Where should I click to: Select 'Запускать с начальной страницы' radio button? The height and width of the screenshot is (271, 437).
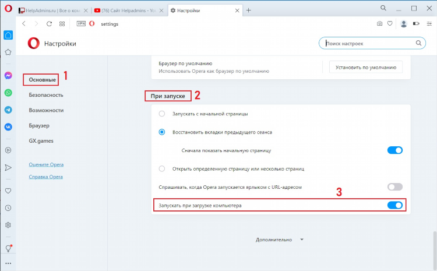click(162, 114)
